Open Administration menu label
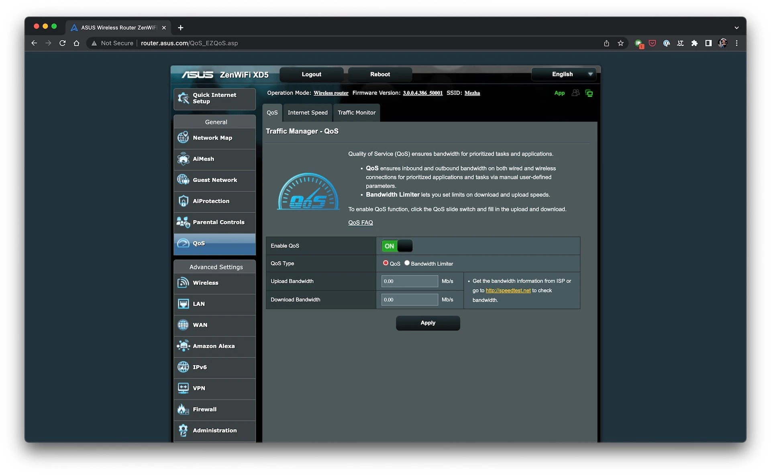 [215, 430]
